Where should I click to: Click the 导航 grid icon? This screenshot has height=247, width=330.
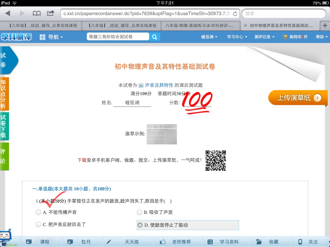[43, 37]
